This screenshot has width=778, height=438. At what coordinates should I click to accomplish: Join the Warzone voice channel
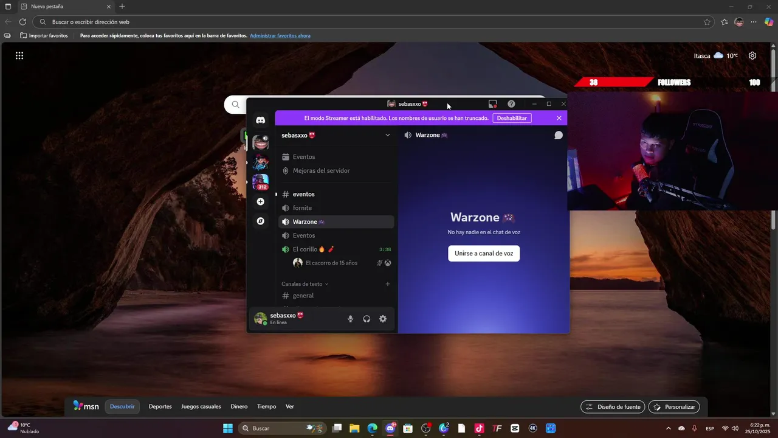tap(484, 253)
